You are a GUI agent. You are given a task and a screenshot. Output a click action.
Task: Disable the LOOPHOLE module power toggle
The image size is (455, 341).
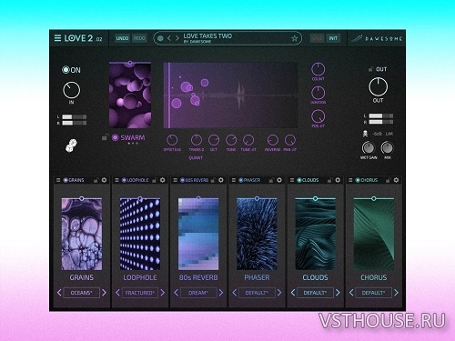click(x=124, y=180)
